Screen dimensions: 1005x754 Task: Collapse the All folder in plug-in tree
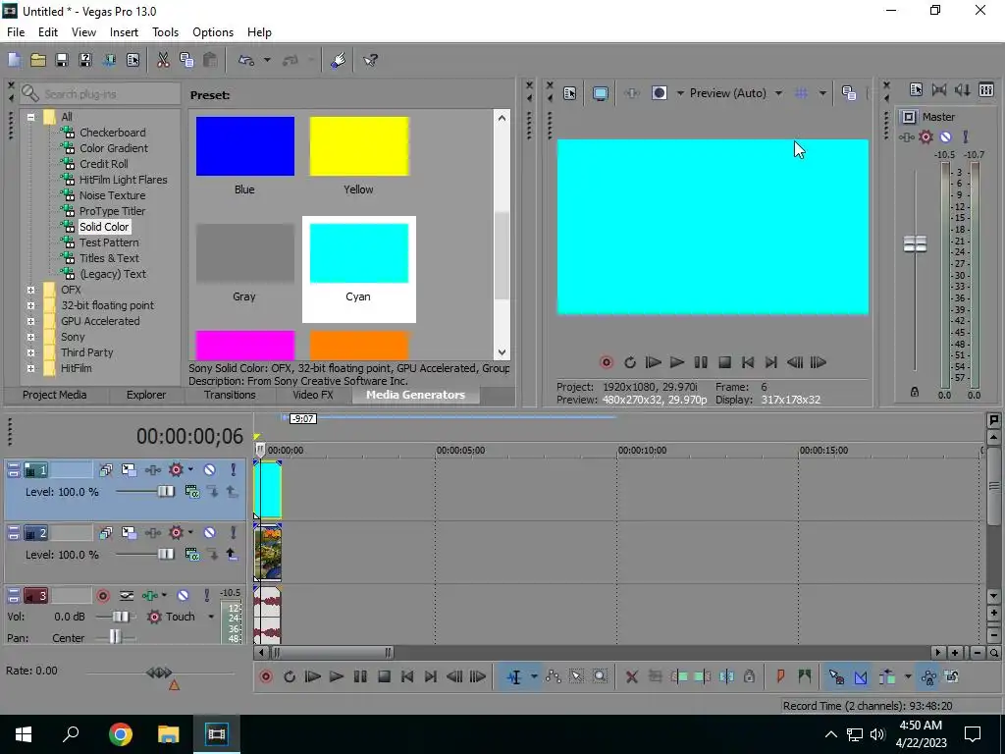tap(30, 118)
